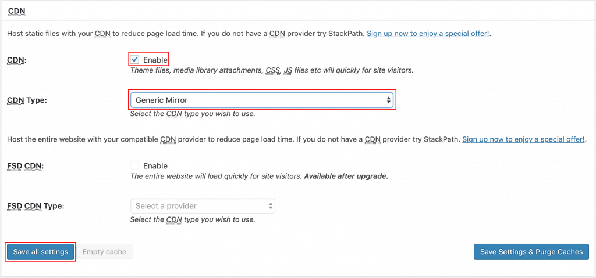Click the 'CDN:' field label

[17, 60]
